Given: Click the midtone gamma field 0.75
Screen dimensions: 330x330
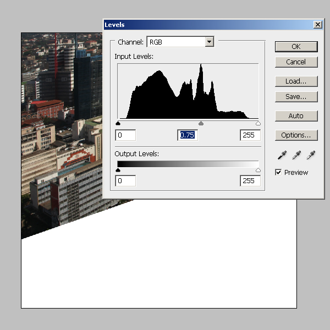Looking at the screenshot, I should 188,135.
